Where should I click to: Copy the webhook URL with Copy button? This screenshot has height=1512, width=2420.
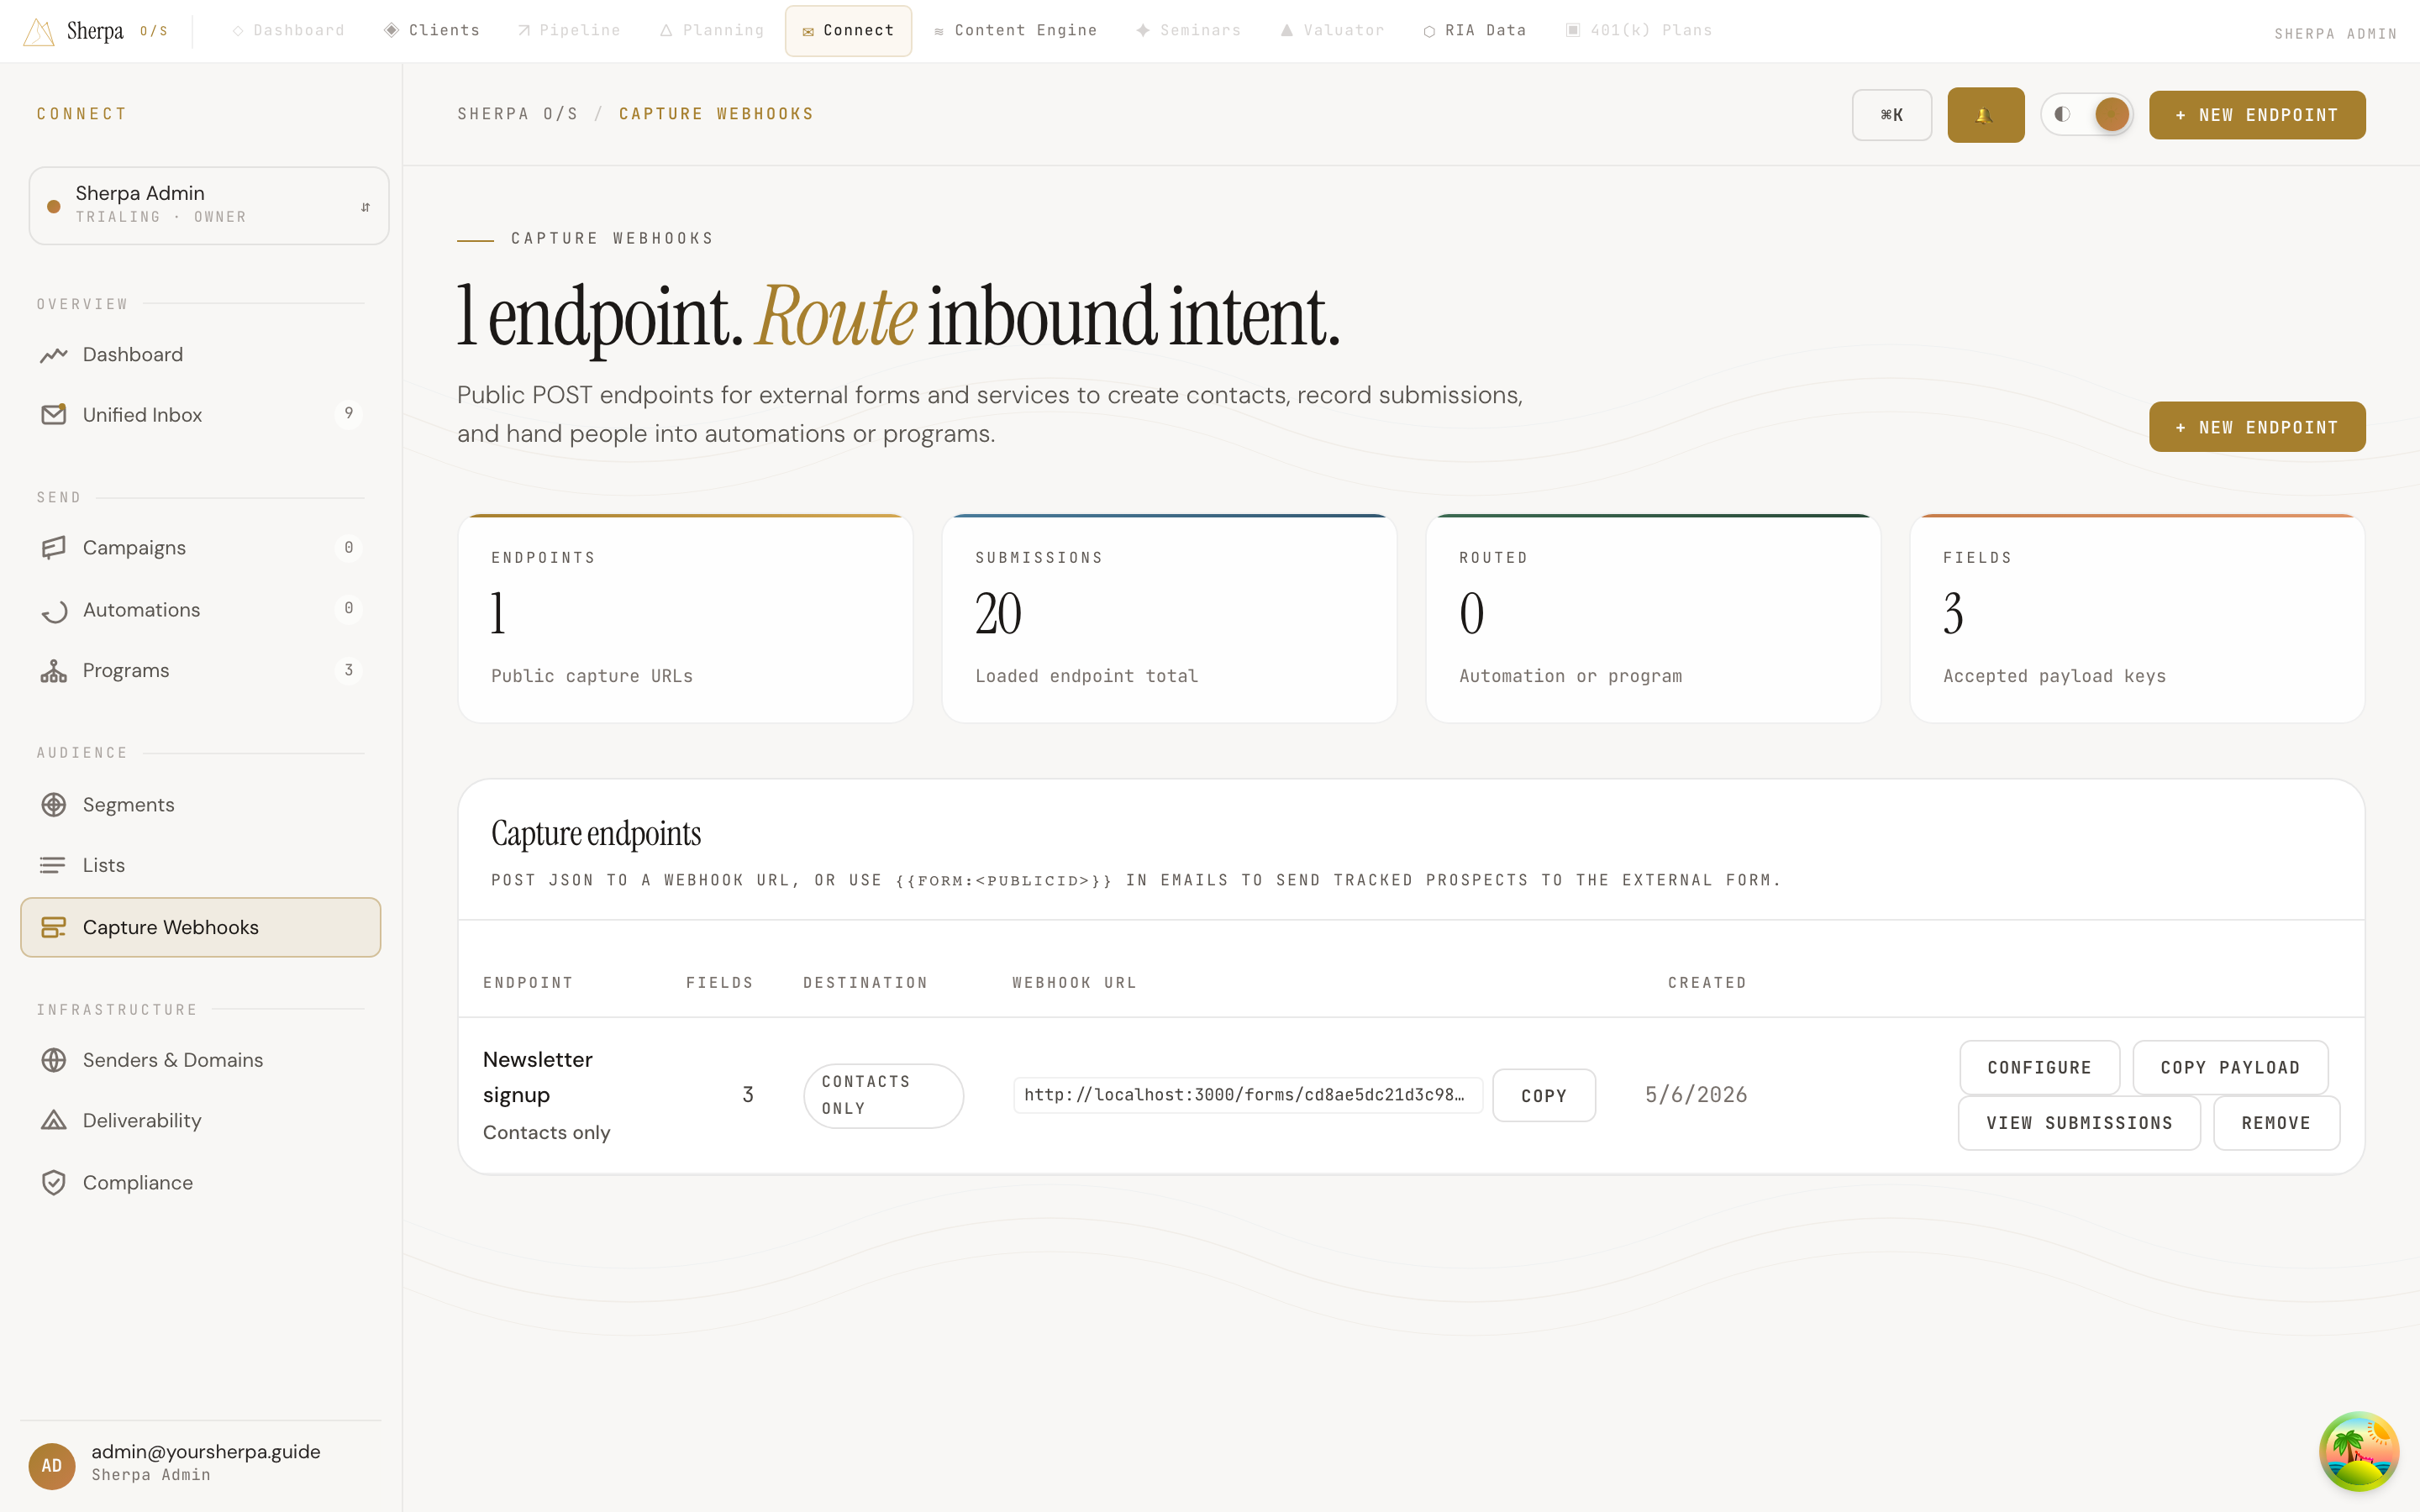[1543, 1095]
